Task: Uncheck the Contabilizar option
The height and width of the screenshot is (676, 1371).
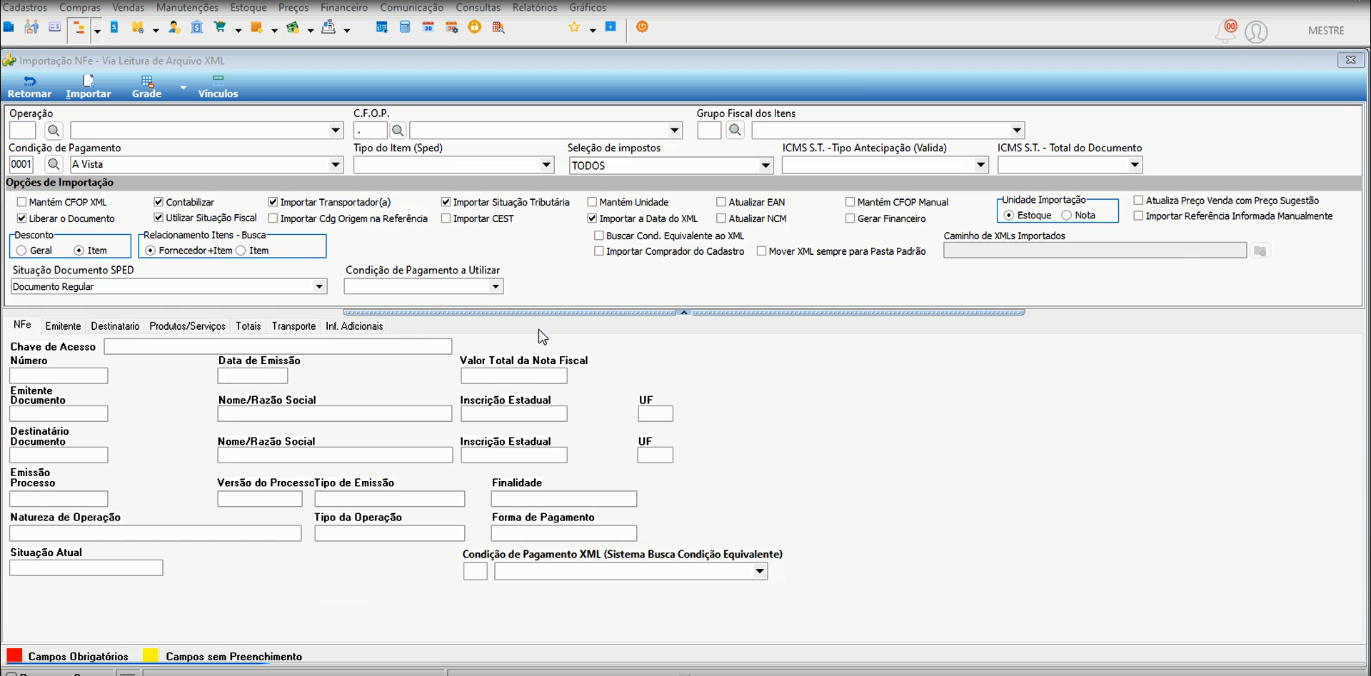Action: pos(159,202)
